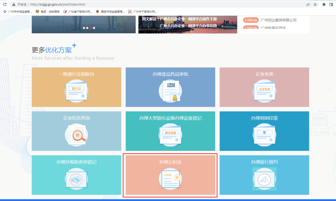Reload the page with the refresh icon
336x201 pixels.
tap(5, 4)
